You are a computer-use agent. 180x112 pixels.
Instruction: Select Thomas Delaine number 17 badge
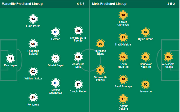123,99
